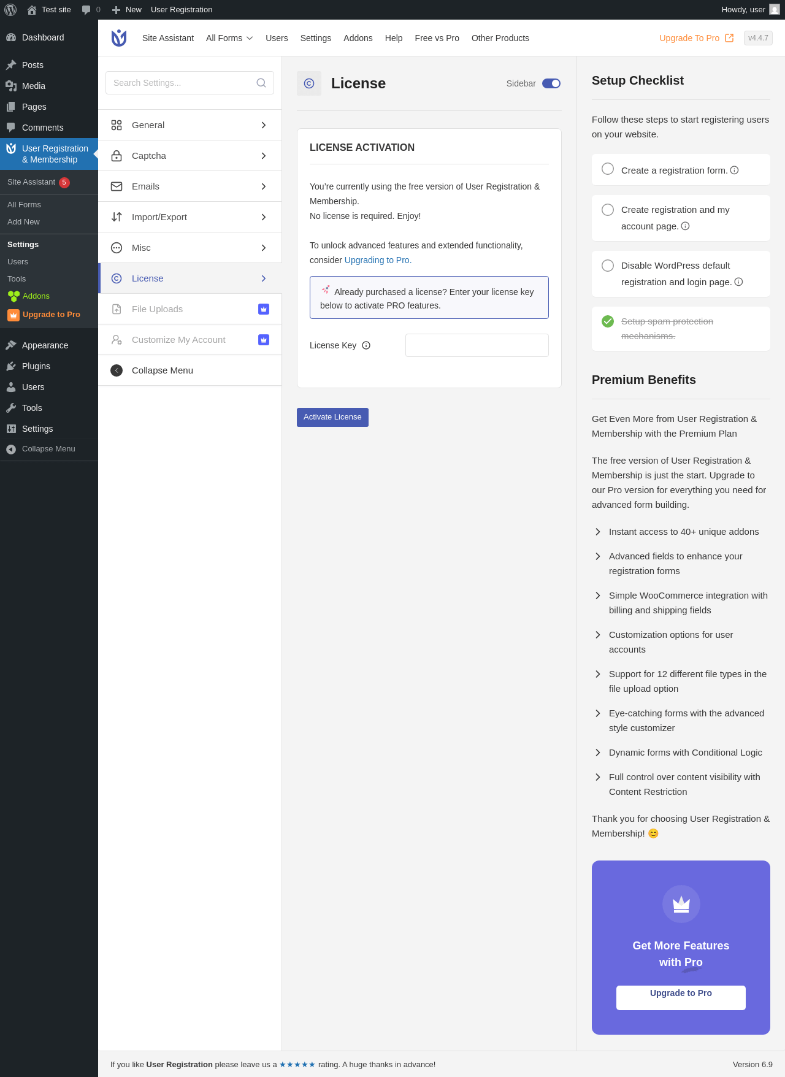Follow the 'Upgrading to Pro' link
The image size is (785, 1077).
(x=378, y=260)
